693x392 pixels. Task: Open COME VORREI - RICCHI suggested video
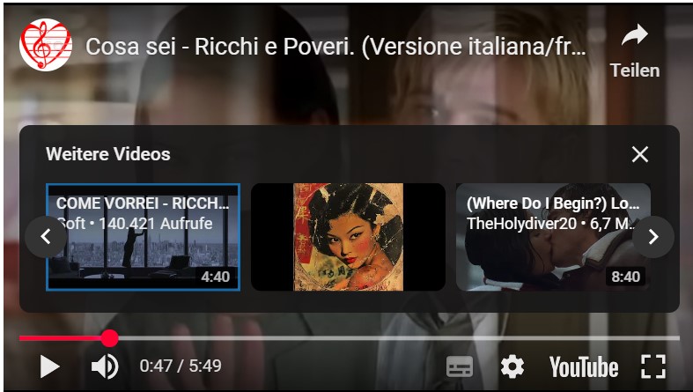pyautogui.click(x=144, y=237)
